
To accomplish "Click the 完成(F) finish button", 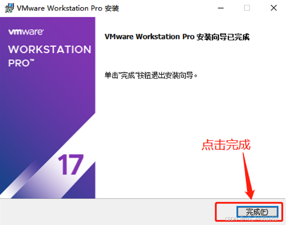I will (x=257, y=212).
